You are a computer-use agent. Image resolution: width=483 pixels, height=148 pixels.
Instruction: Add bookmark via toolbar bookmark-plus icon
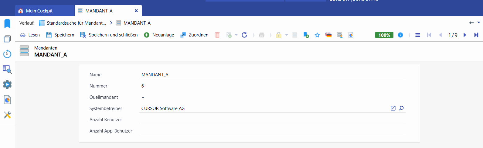(306, 35)
